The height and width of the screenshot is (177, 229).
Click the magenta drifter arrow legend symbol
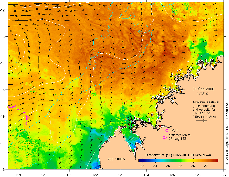point(165,137)
